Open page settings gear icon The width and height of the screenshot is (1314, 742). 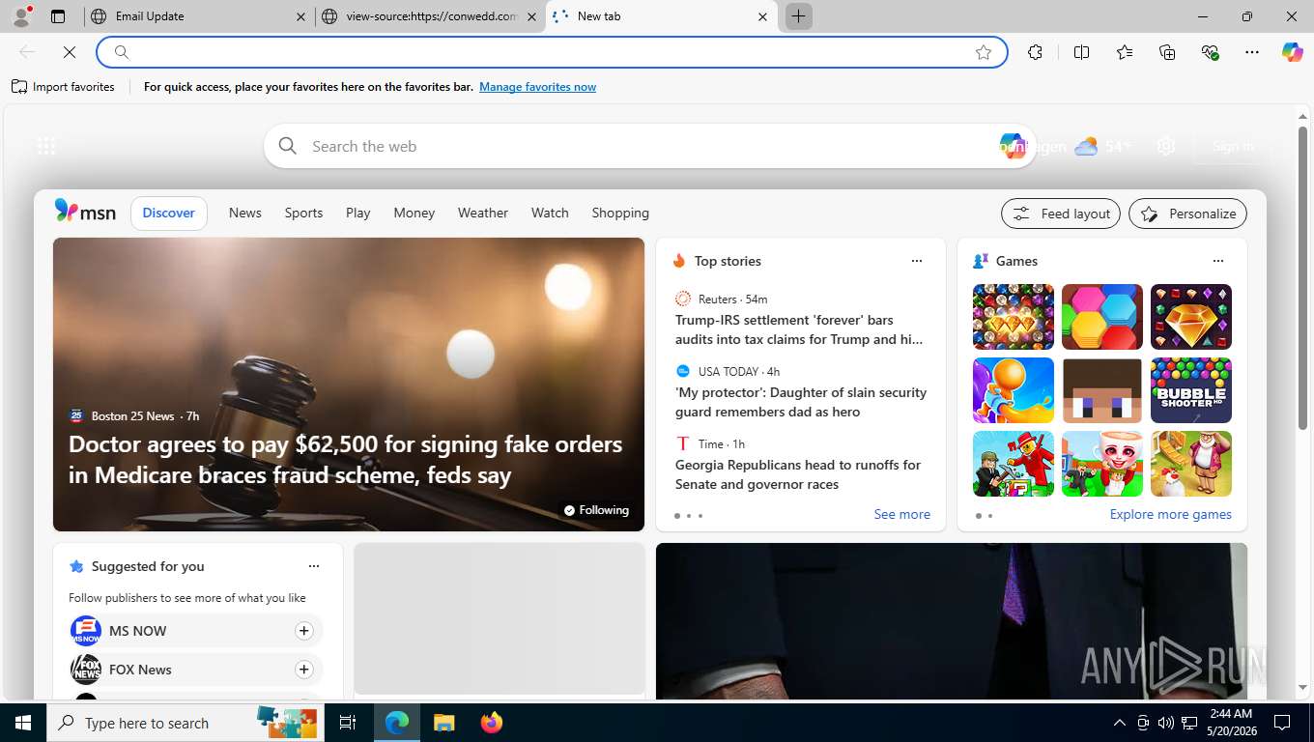point(1166,146)
